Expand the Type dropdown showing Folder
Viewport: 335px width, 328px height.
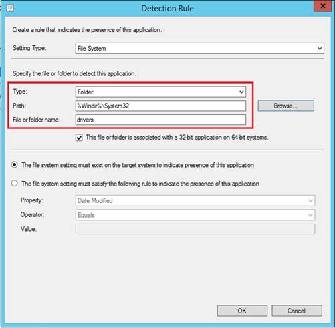tap(160, 92)
